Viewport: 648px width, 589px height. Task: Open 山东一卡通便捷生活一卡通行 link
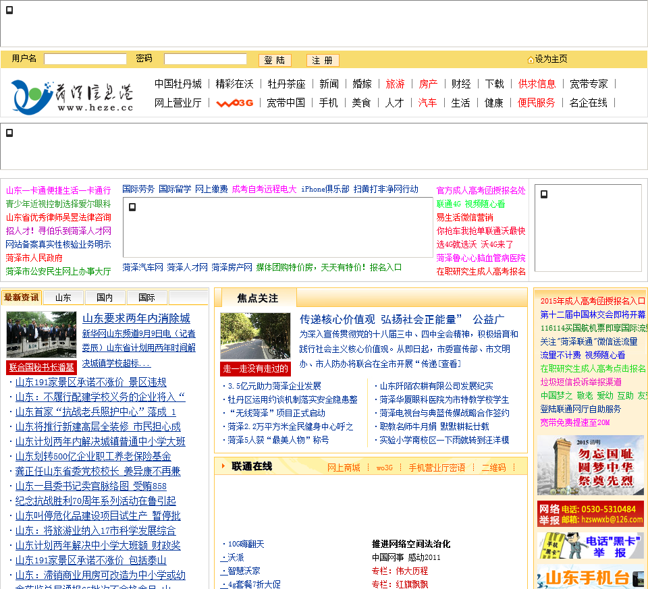58,190
